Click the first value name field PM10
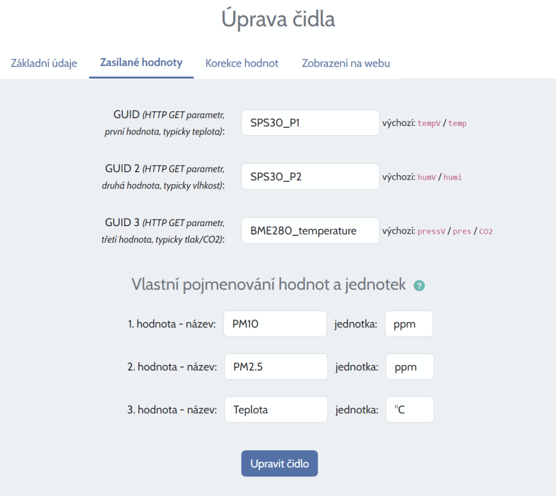 [x=275, y=324]
